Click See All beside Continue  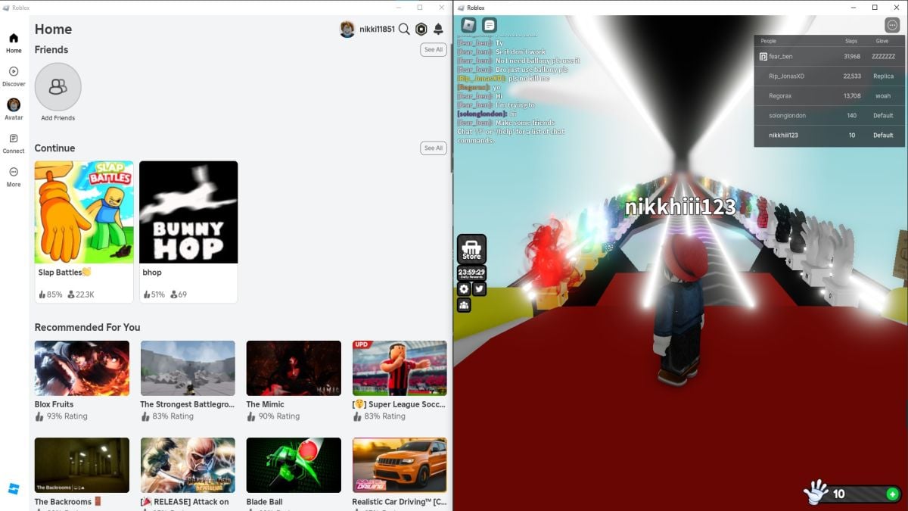tap(433, 148)
